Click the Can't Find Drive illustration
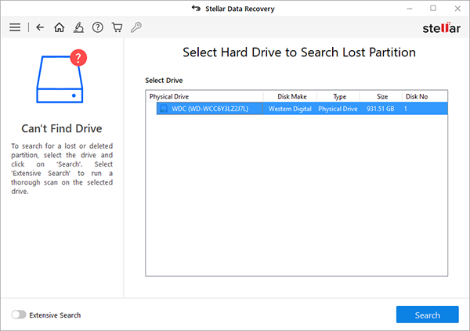Image resolution: width=470 pixels, height=331 pixels. [62, 76]
